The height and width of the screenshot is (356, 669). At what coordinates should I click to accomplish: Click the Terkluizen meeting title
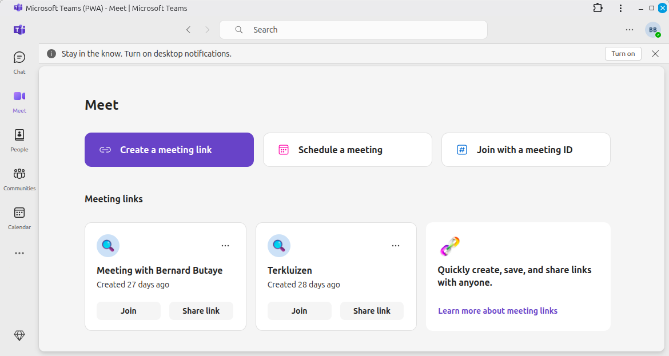290,270
